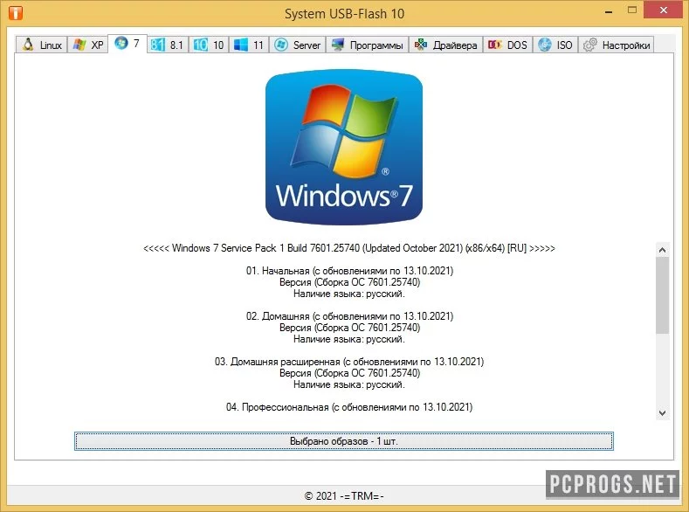Select the ISO tab
The height and width of the screenshot is (512, 689).
coord(555,45)
